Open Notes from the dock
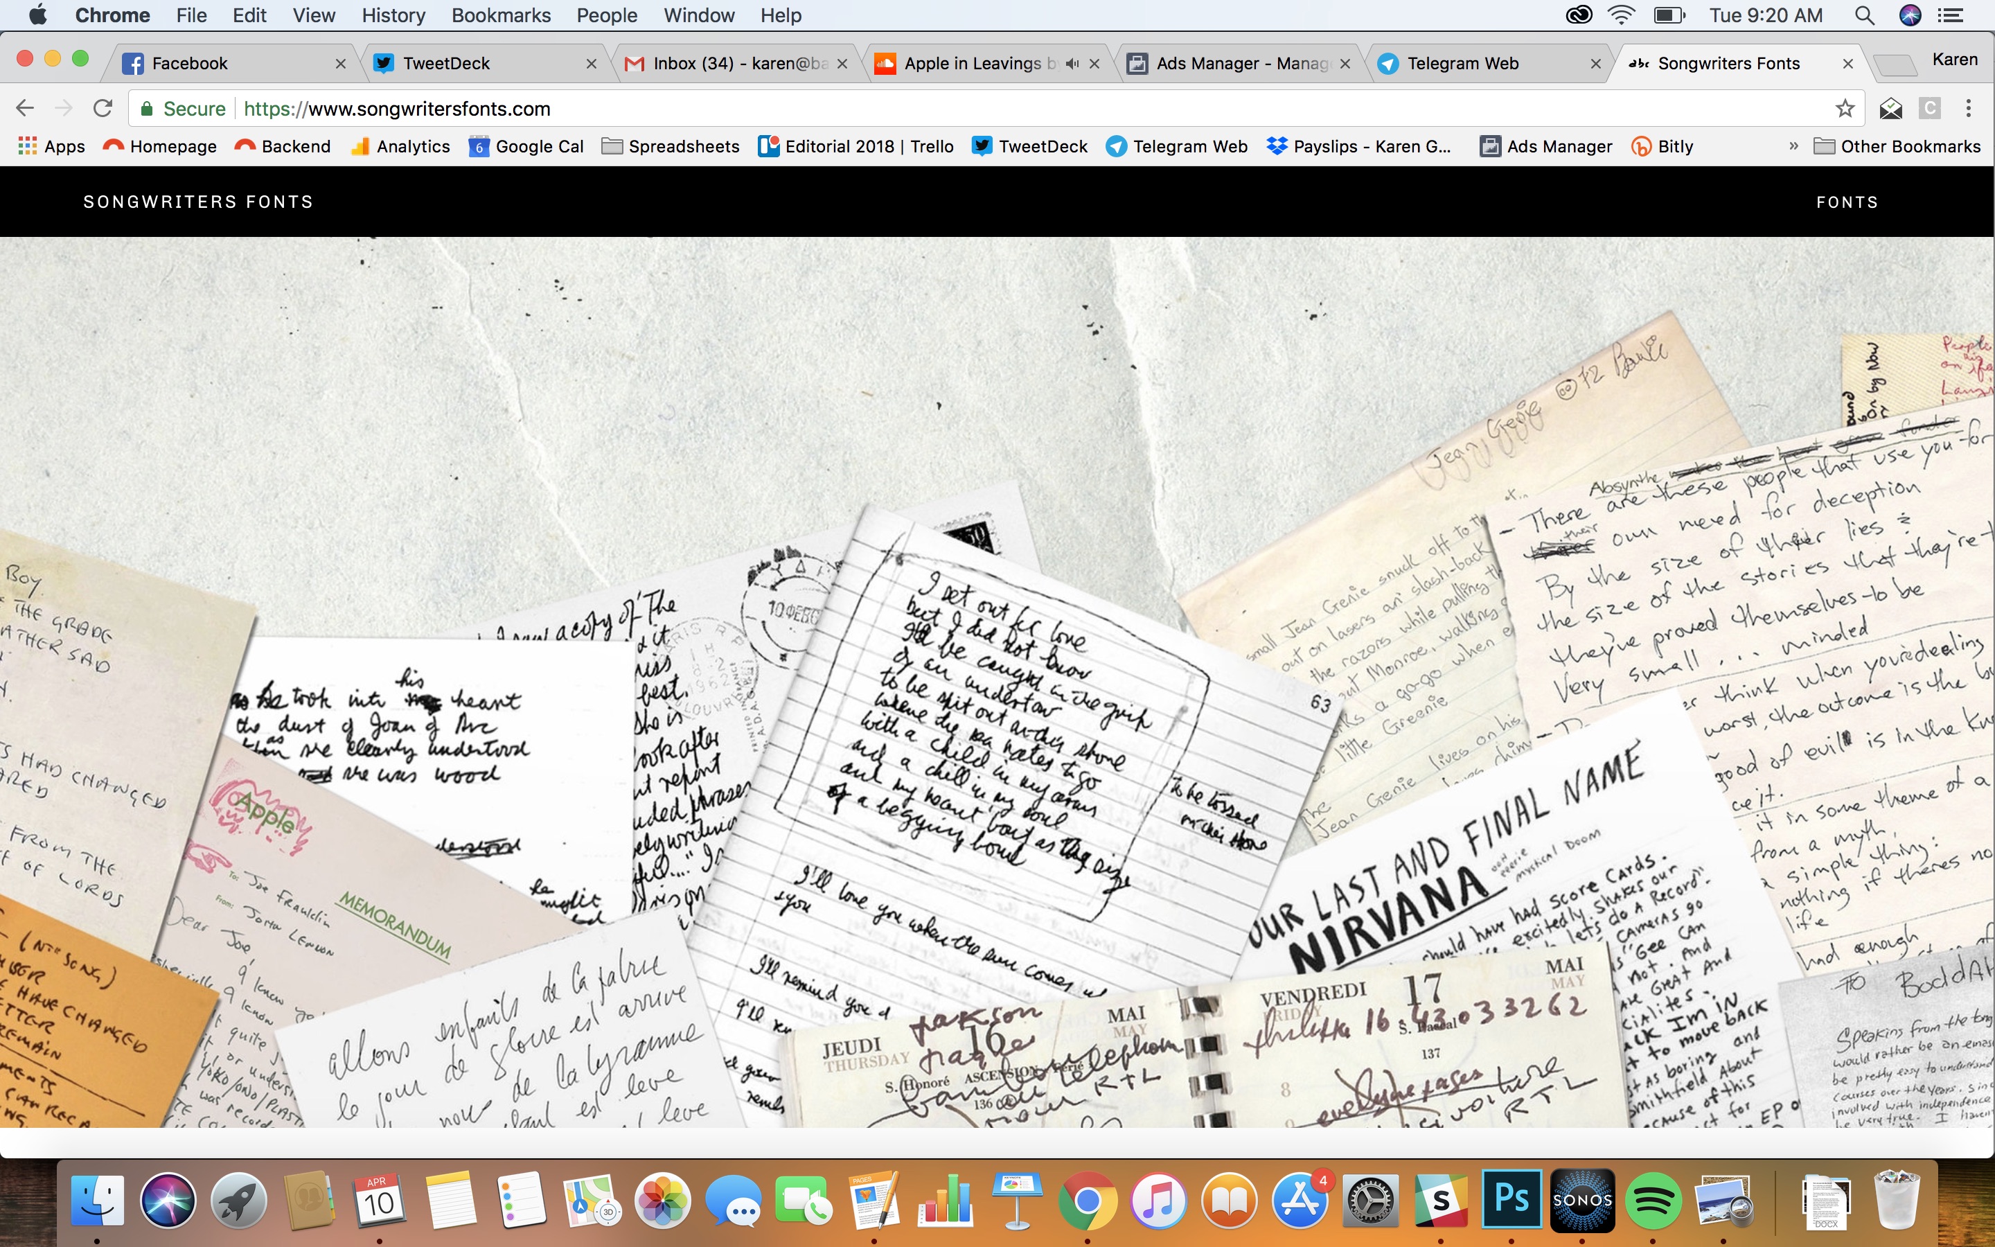Screen dimensions: 1995x1247 450,1199
